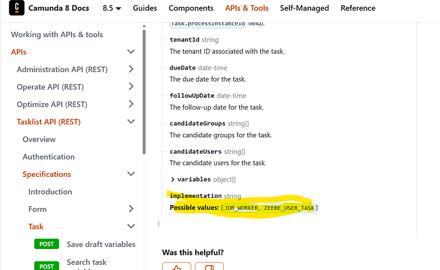Collapse the APIs sidebar section
Viewport: 440px width, 270px height.
(x=131, y=52)
